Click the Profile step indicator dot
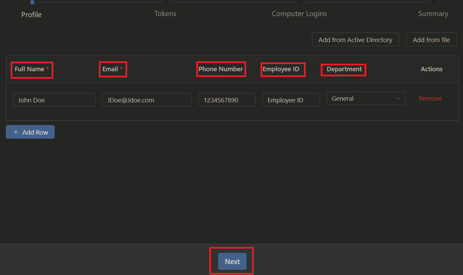Viewport: 463px width, 275px height. click(32, 2)
